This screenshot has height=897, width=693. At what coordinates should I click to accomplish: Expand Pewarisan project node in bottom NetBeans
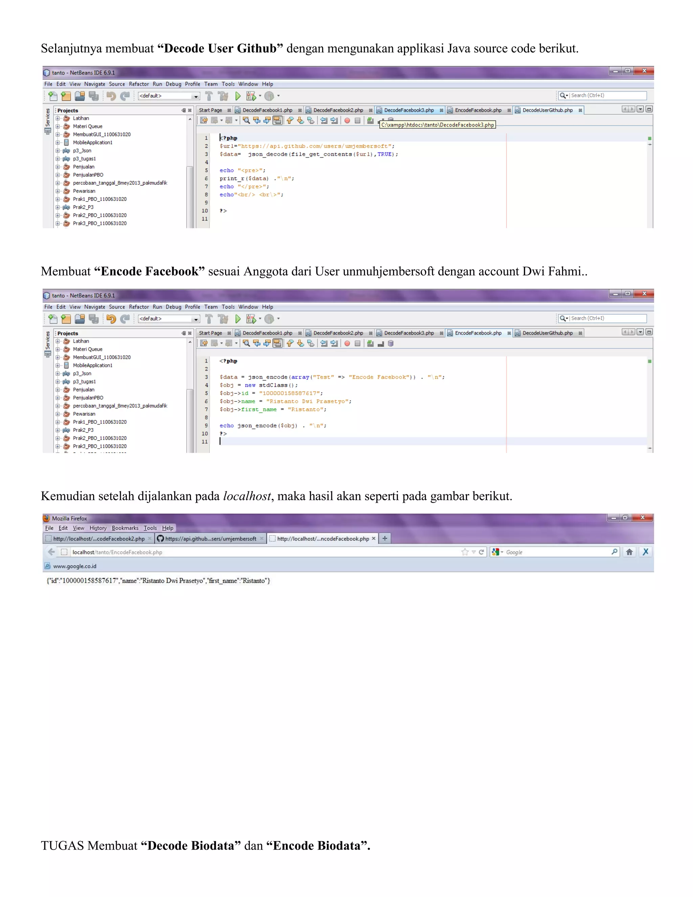[x=58, y=414]
